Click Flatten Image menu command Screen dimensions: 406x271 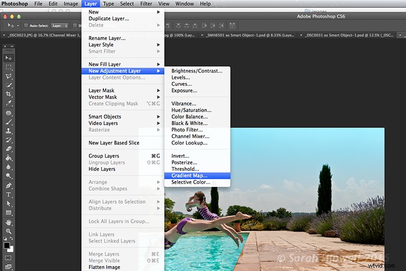click(123, 267)
